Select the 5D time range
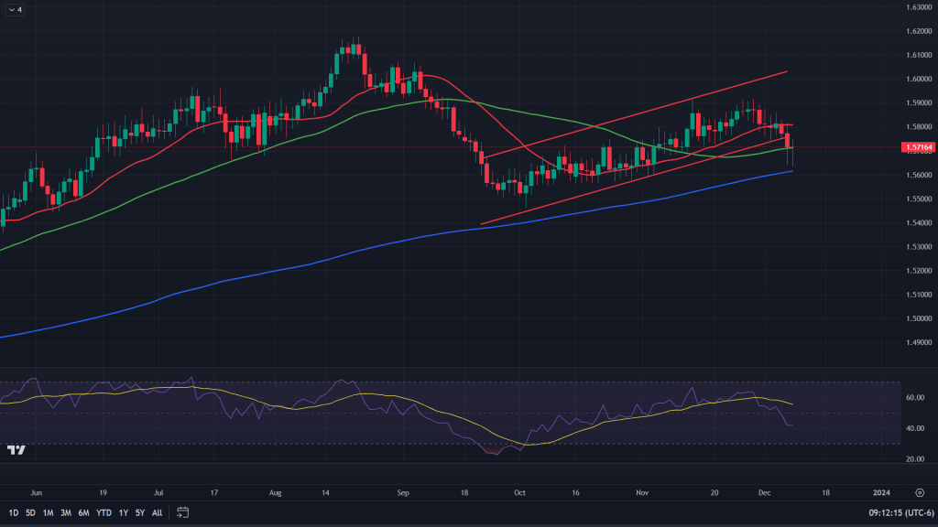This screenshot has width=938, height=527. click(x=30, y=512)
